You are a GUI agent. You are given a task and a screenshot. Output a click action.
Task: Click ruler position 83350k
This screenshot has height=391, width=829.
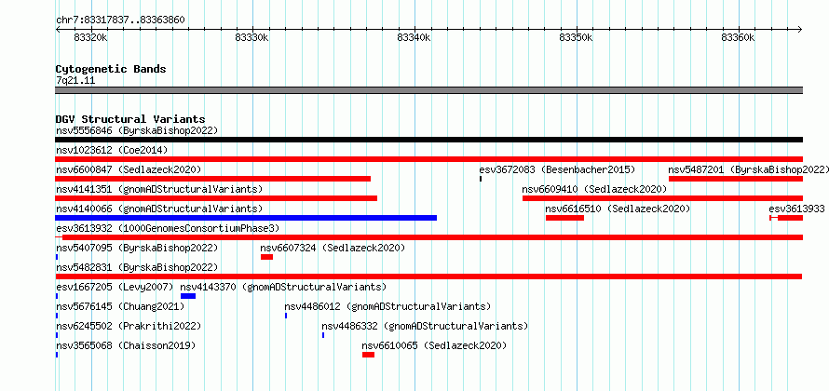pos(577,37)
